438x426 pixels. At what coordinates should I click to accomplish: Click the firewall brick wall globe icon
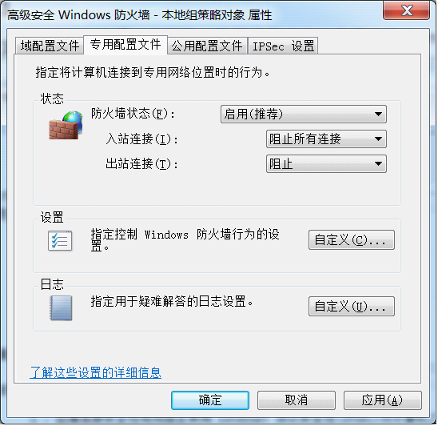(66, 125)
